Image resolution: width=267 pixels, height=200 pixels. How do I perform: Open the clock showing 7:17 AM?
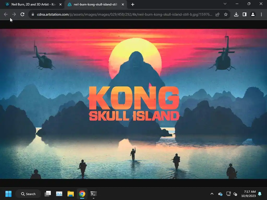point(248,194)
